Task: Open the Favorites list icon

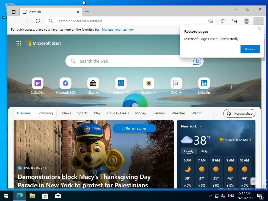Action: 223,21
